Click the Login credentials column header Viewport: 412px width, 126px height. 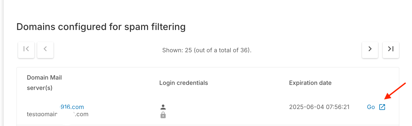pyautogui.click(x=184, y=83)
